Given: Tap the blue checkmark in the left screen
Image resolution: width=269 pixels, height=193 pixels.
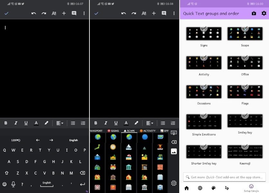Looking at the screenshot, I should click(6, 14).
